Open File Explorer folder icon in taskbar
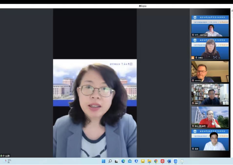The height and width of the screenshot is (165, 233). click(x=149, y=161)
